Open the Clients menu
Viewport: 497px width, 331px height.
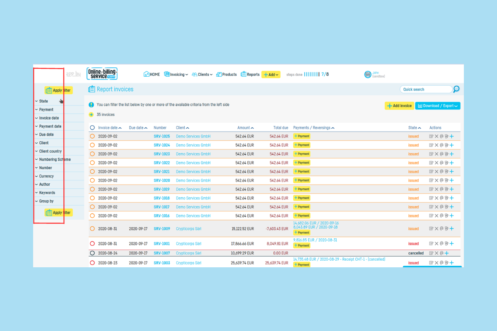click(x=202, y=74)
